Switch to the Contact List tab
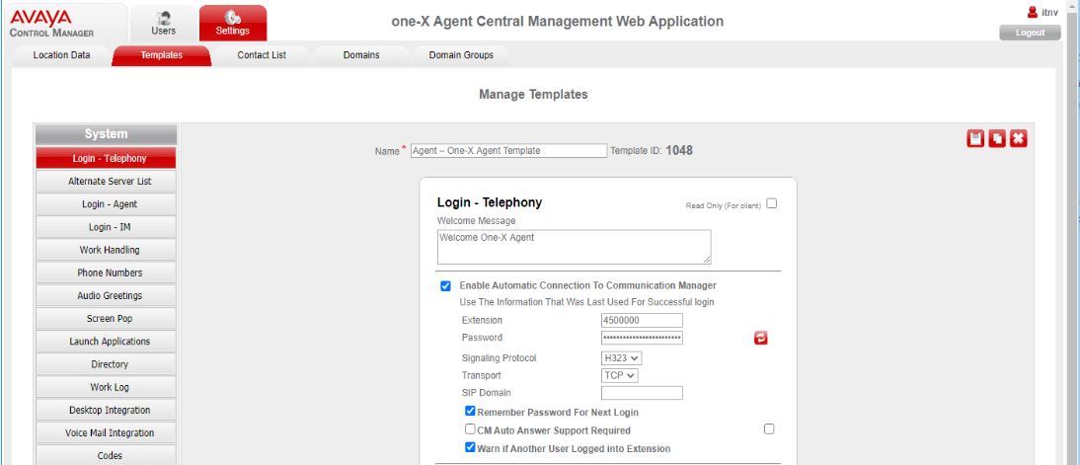Viewport: 1080px width, 465px height. (x=262, y=56)
